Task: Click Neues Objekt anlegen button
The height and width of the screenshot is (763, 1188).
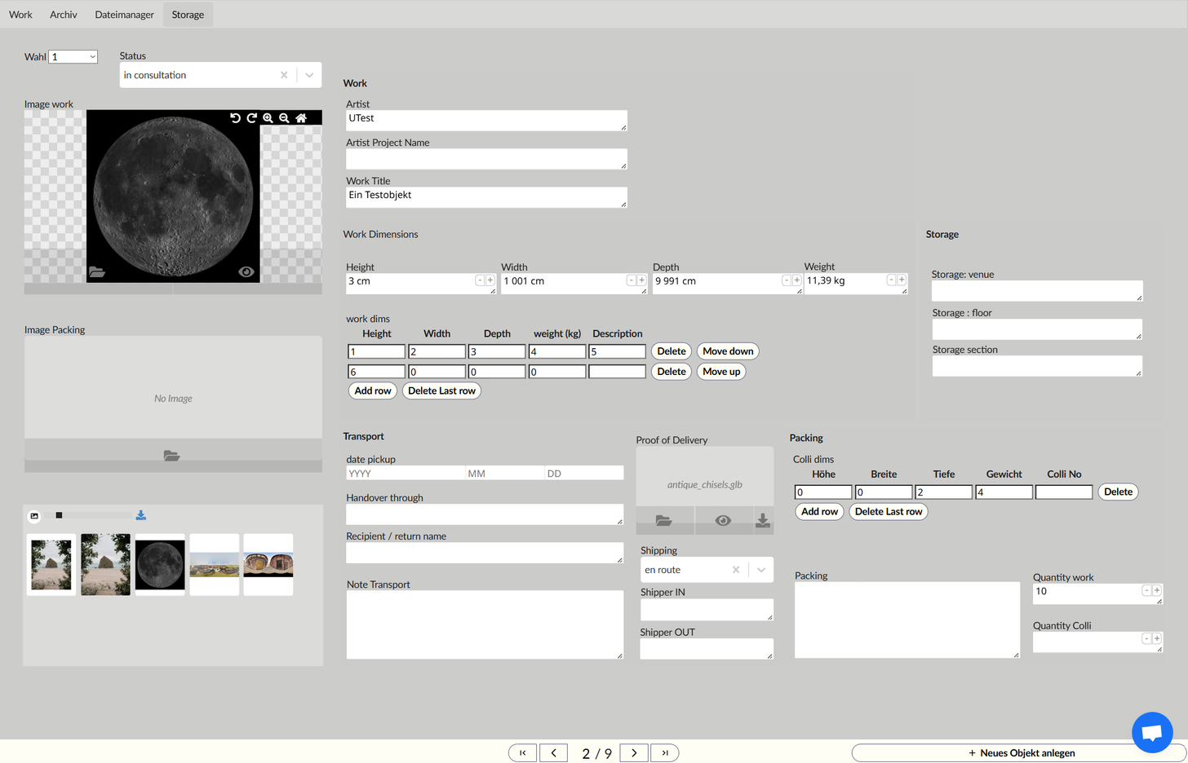Action: coord(1020,752)
